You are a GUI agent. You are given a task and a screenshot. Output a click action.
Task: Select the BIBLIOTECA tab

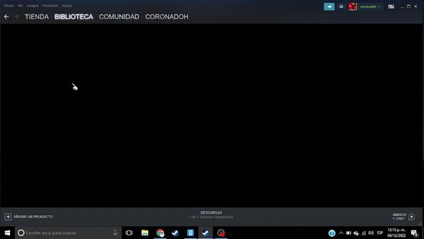pos(74,17)
